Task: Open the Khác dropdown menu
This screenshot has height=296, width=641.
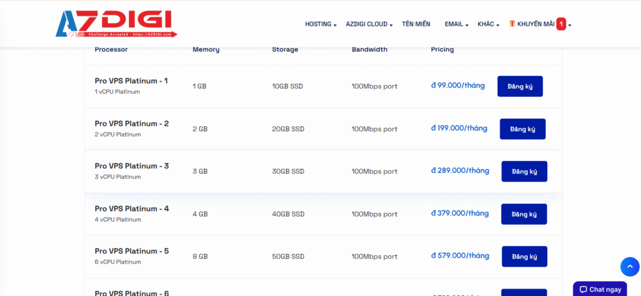Action: 488,24
